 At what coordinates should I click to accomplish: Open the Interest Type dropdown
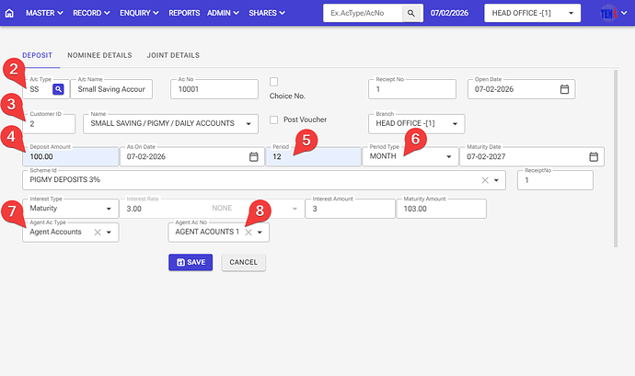pyautogui.click(x=110, y=209)
